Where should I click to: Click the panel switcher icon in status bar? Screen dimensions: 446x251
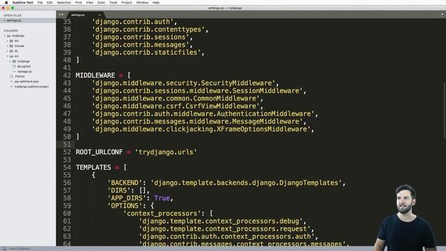(5, 249)
